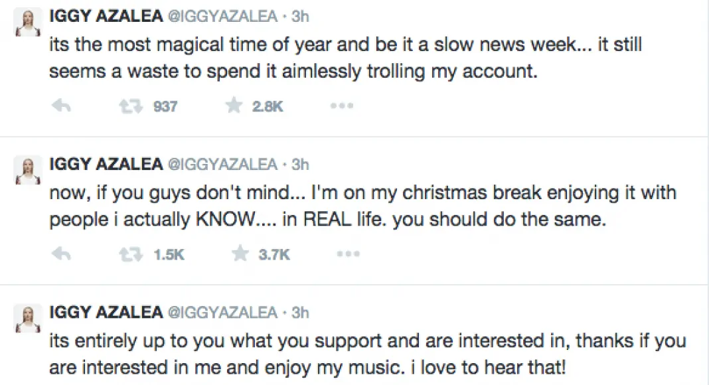Open more options on christmas break tweet
This screenshot has height=385, width=709.
coord(349,254)
